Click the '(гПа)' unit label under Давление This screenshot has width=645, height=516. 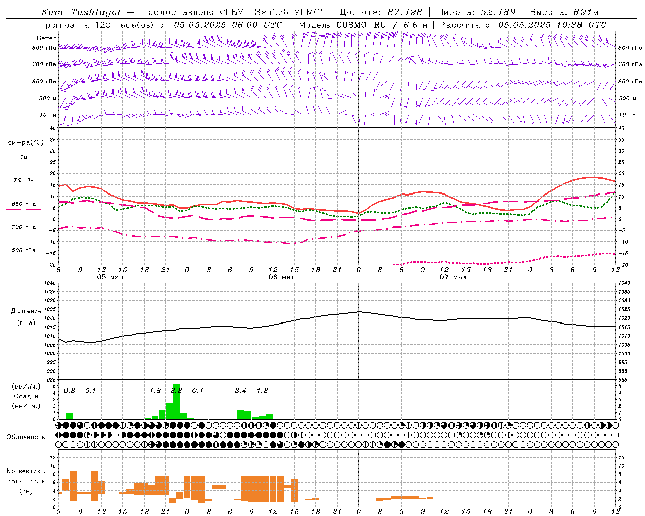[26, 323]
